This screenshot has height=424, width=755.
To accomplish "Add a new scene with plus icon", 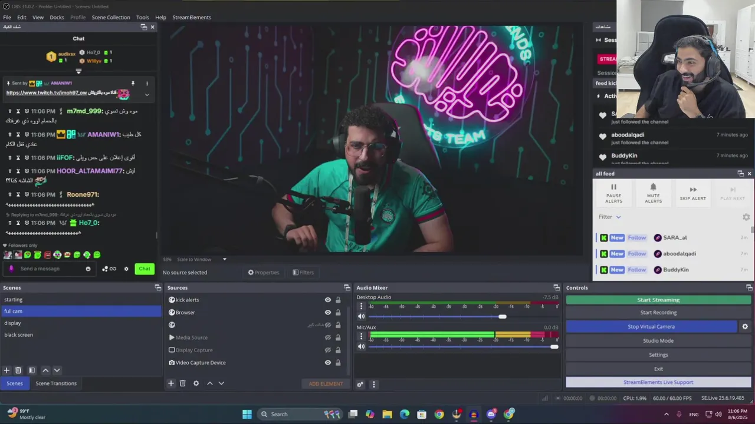I will (x=6, y=370).
